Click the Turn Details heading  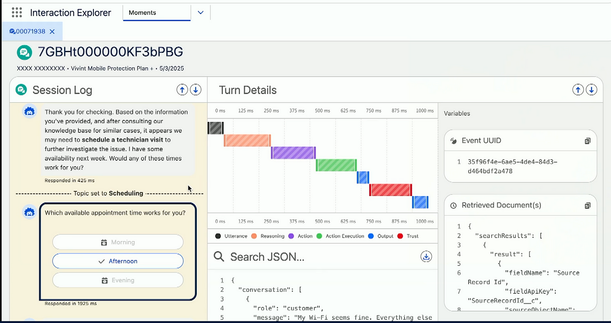click(247, 90)
